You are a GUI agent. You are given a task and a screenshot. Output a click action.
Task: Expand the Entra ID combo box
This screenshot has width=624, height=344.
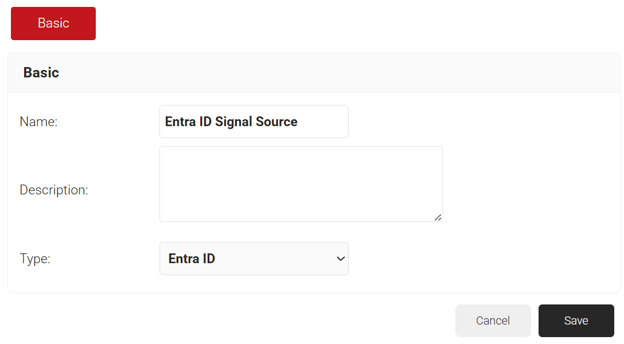click(253, 259)
